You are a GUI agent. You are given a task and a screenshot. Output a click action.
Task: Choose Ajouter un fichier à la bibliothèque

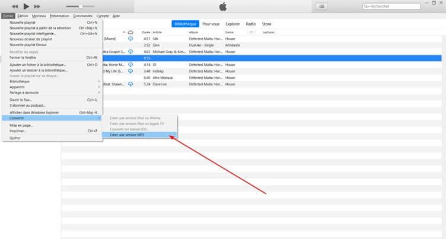52,65
